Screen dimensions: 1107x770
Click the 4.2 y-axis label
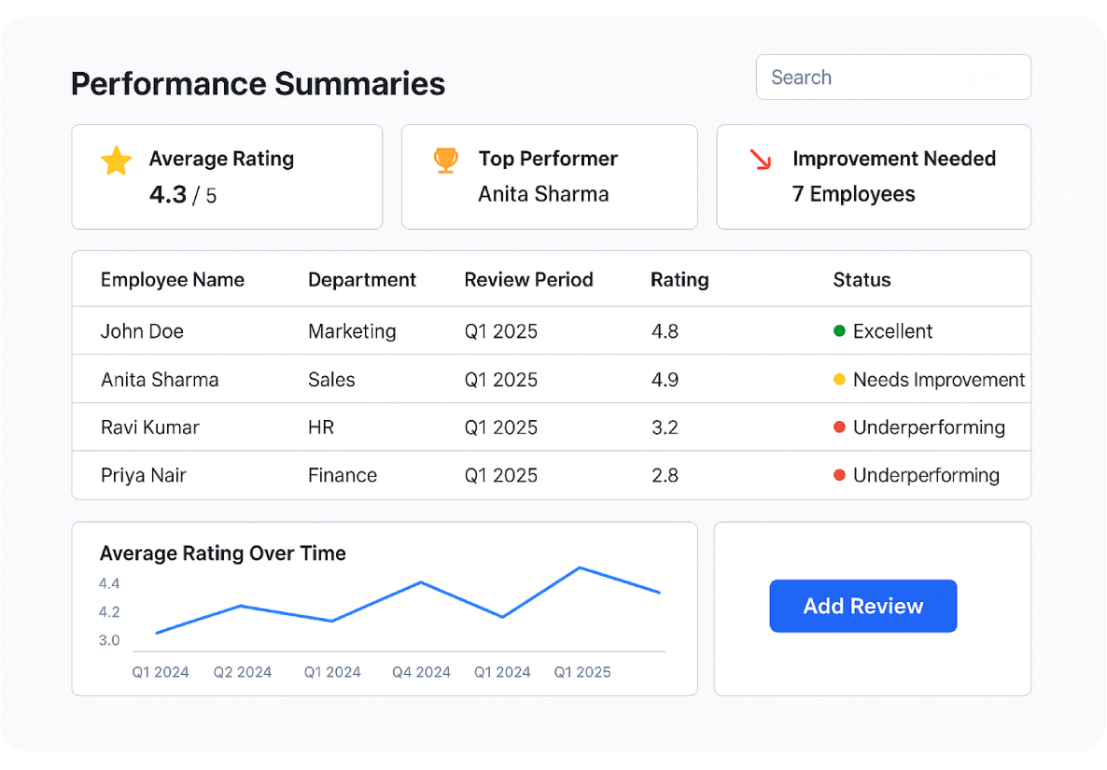click(108, 612)
